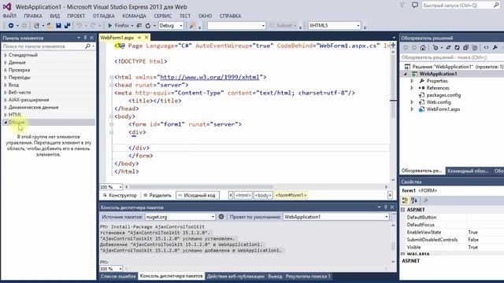The image size is (504, 283).
Task: Toggle auto-hide pin on Toolbox panel
Action: pyautogui.click(x=85, y=38)
